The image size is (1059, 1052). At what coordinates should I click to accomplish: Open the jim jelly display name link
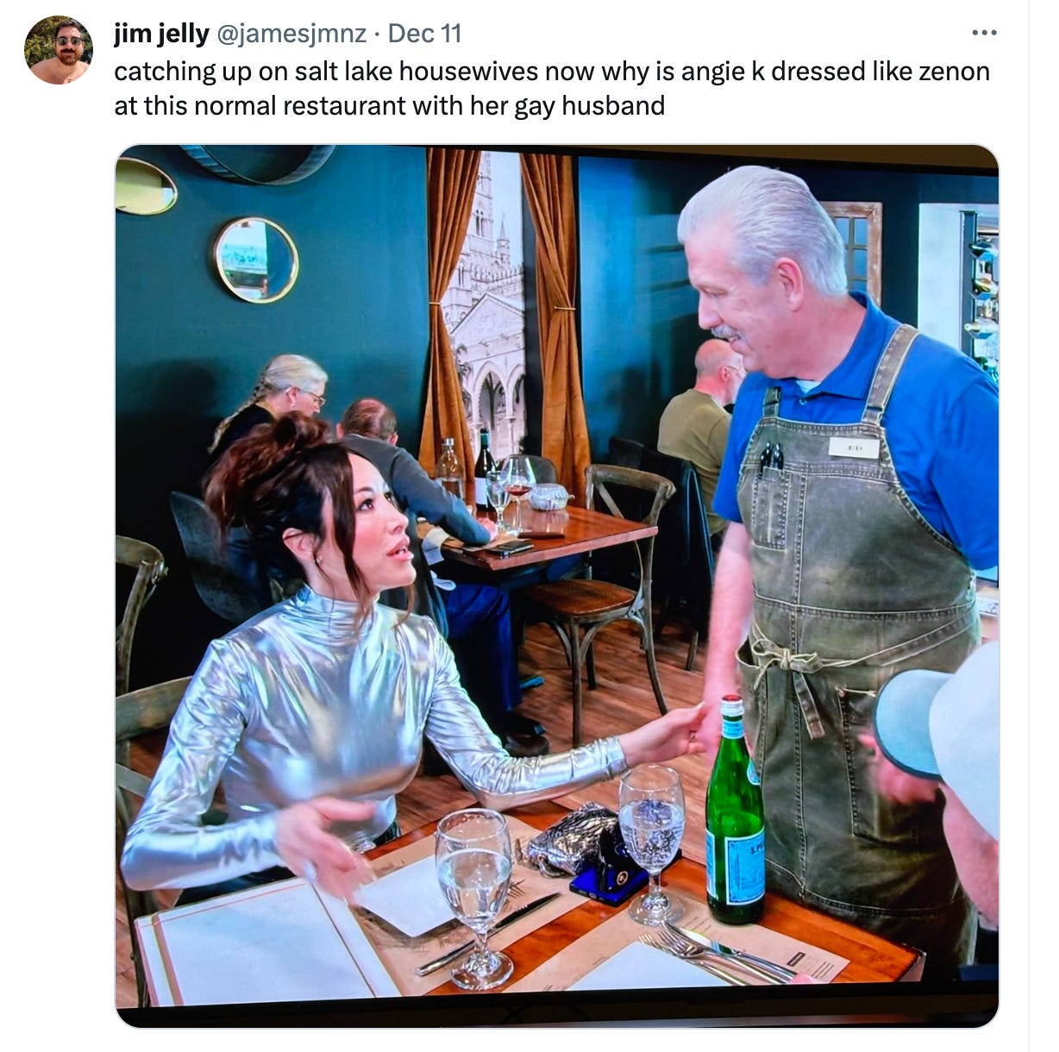point(161,34)
